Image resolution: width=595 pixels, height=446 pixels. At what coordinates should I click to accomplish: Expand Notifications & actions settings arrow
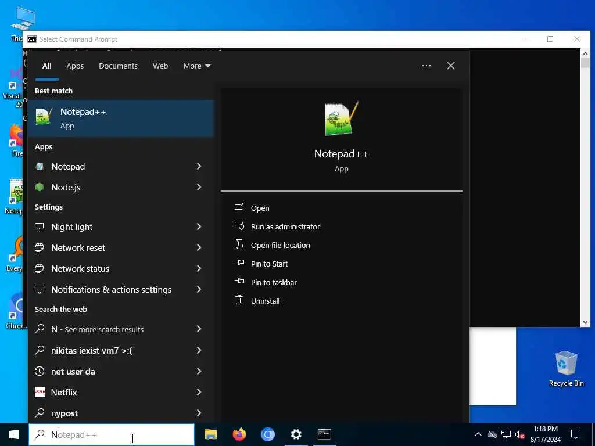click(x=199, y=289)
